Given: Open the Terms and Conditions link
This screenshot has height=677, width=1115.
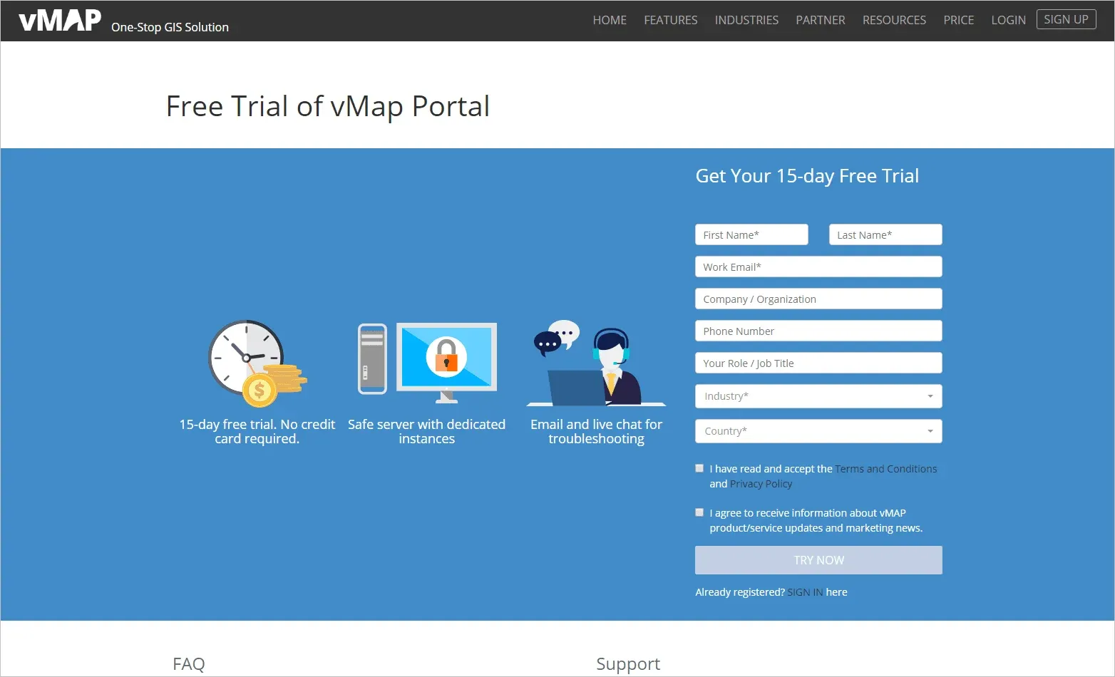Looking at the screenshot, I should click(x=886, y=469).
